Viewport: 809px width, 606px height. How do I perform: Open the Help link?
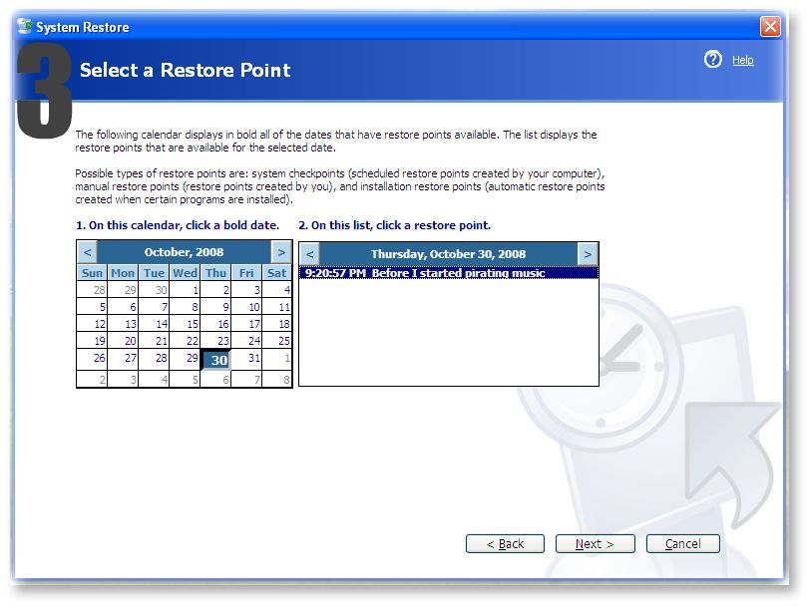[742, 61]
